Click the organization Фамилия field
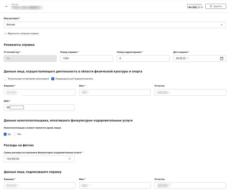The image size is (229, 192). pos(40,92)
